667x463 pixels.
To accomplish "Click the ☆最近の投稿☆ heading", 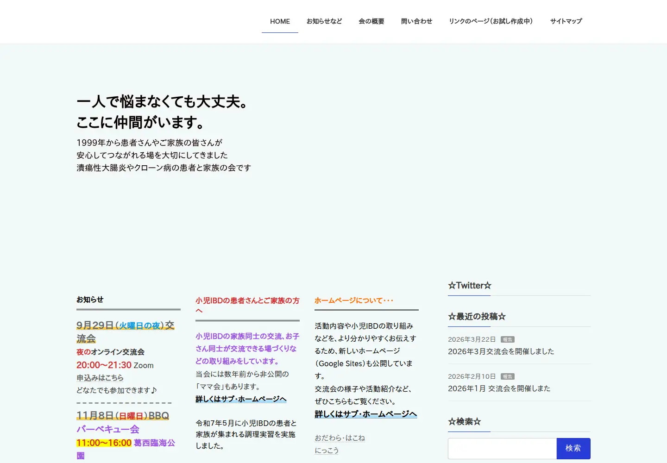I will tap(477, 317).
